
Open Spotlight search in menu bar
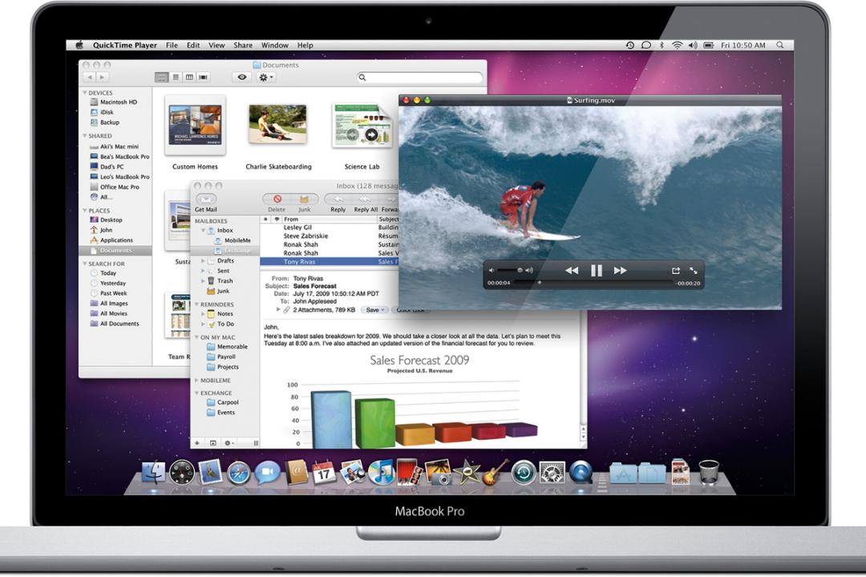(x=780, y=45)
